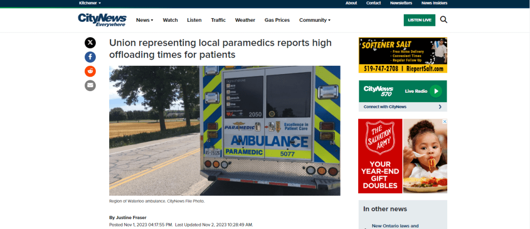Expand the Kitchener location dropdown
Screen dimensions: 530x229
click(90, 3)
